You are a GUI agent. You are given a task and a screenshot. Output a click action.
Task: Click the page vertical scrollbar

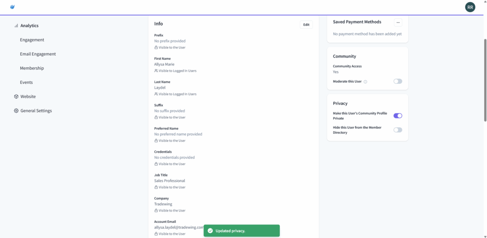pos(485,80)
